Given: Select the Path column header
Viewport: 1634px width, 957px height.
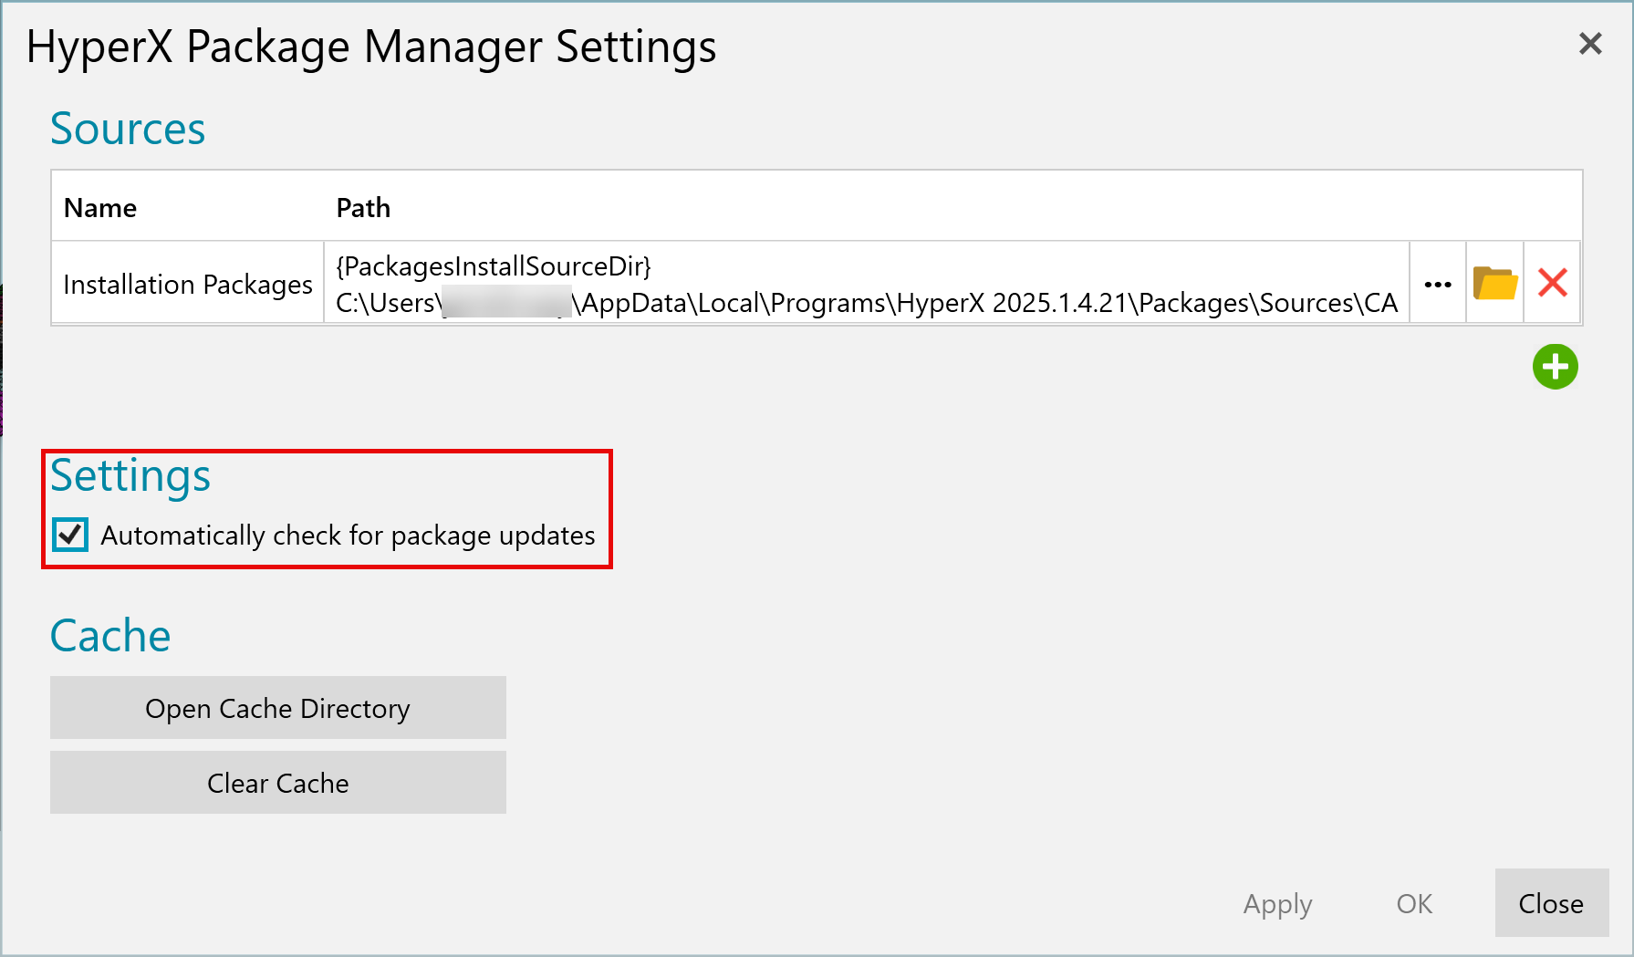Looking at the screenshot, I should (363, 208).
